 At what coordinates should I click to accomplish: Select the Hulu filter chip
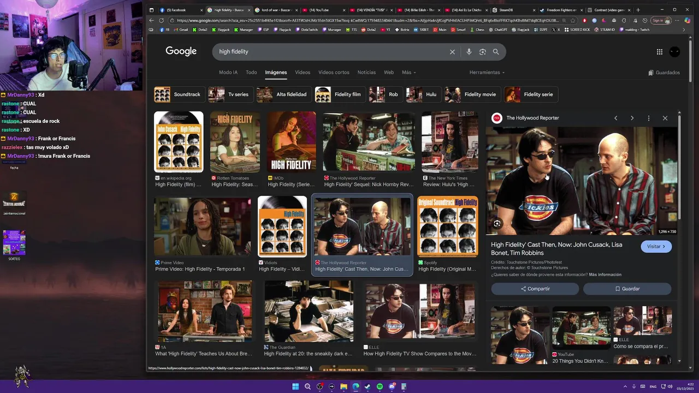tap(423, 94)
